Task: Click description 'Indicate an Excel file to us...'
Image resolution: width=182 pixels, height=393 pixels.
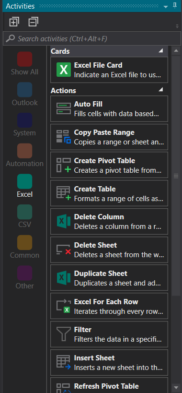Action: 117,75
